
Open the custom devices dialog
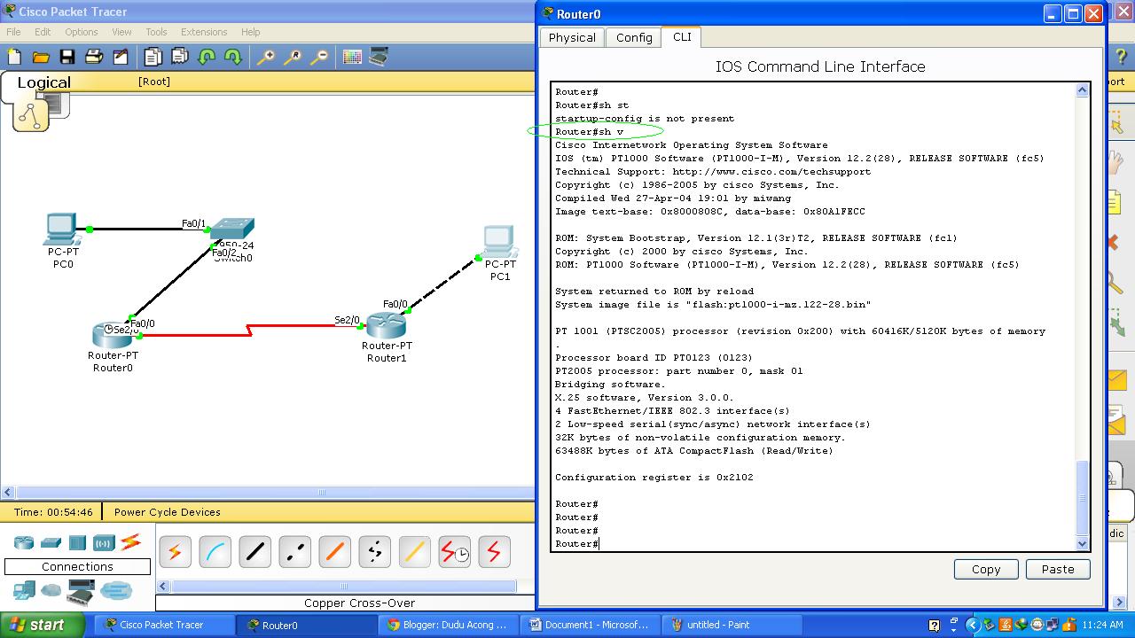point(379,57)
